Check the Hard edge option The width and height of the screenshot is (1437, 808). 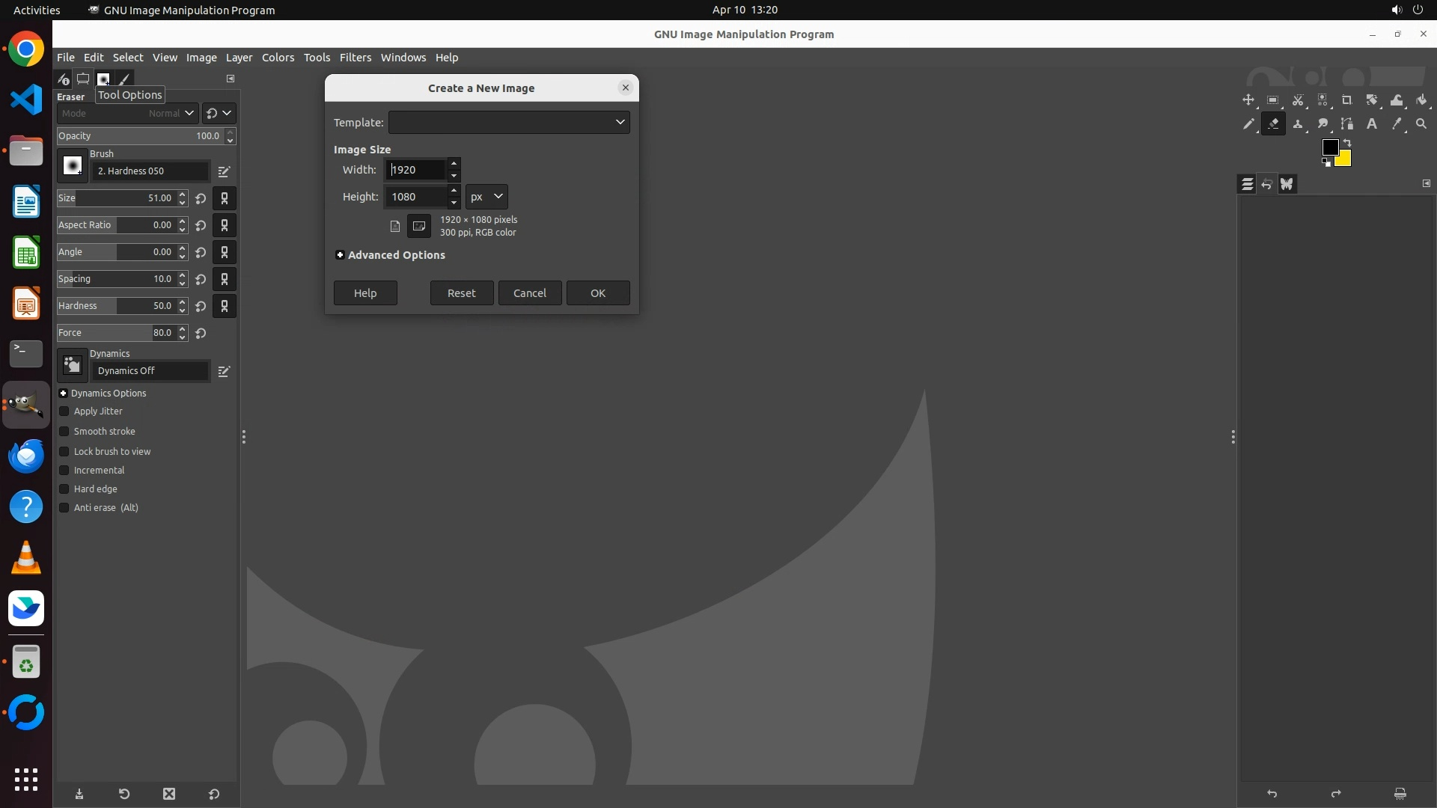click(64, 489)
